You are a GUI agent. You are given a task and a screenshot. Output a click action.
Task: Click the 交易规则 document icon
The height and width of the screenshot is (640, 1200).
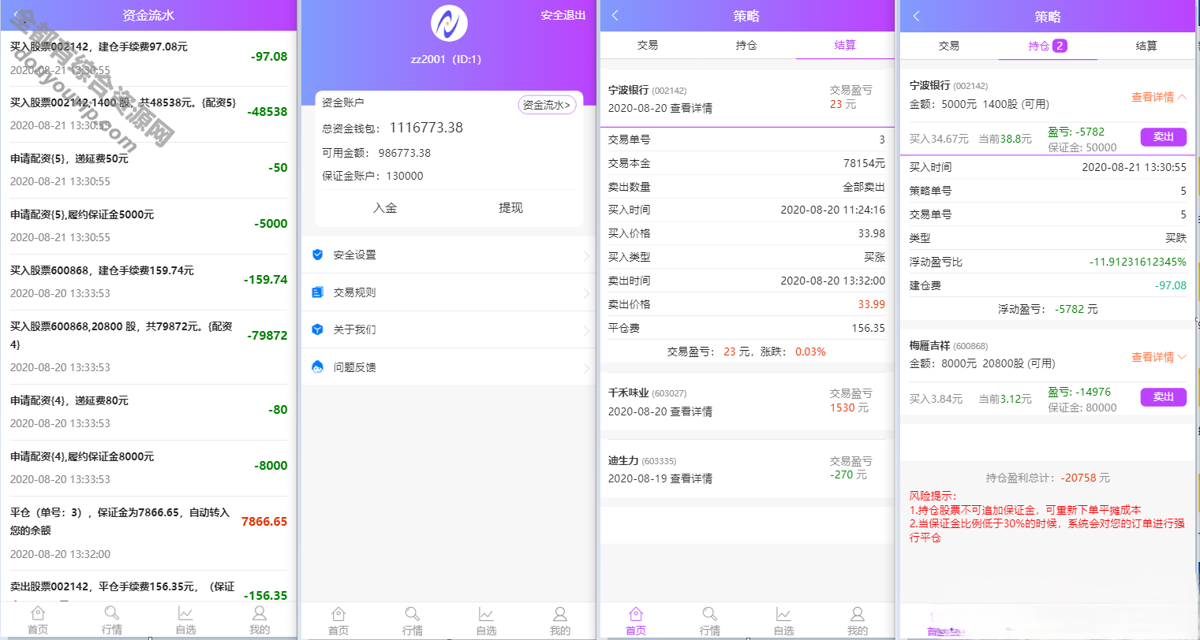(x=317, y=292)
